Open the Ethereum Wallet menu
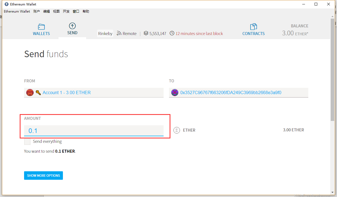 17,11
